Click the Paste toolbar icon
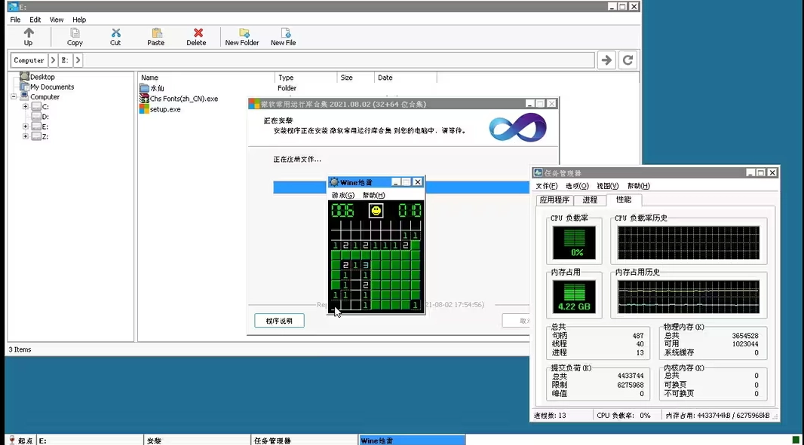This screenshot has height=445, width=804. tap(156, 33)
